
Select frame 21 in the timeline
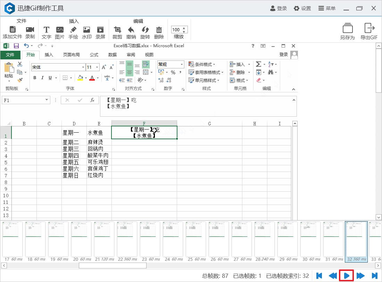pos(104,239)
